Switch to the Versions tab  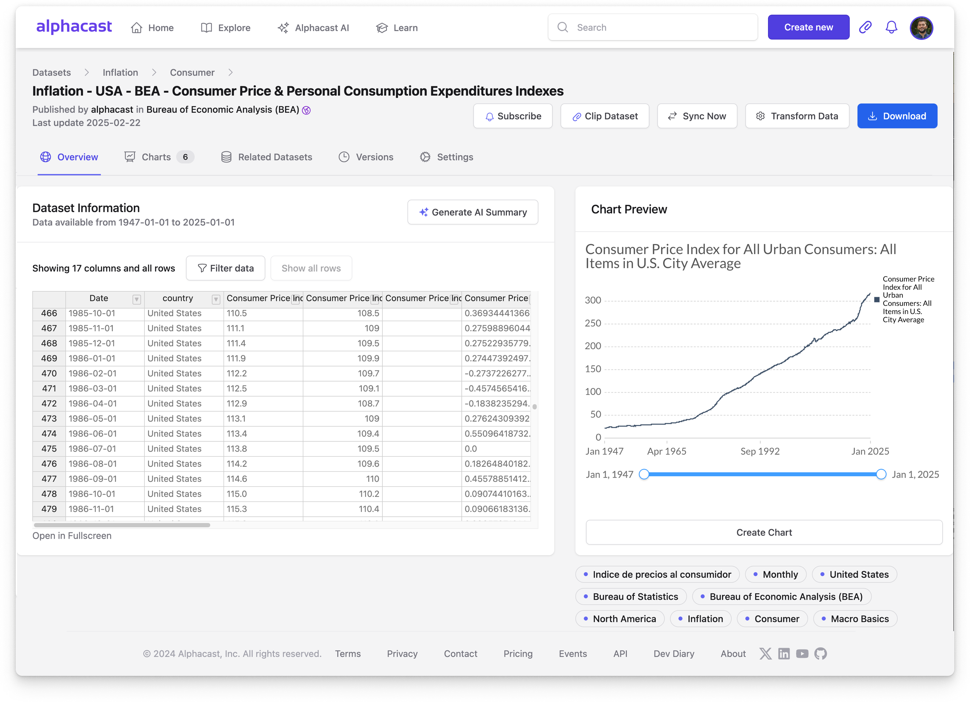coord(366,157)
